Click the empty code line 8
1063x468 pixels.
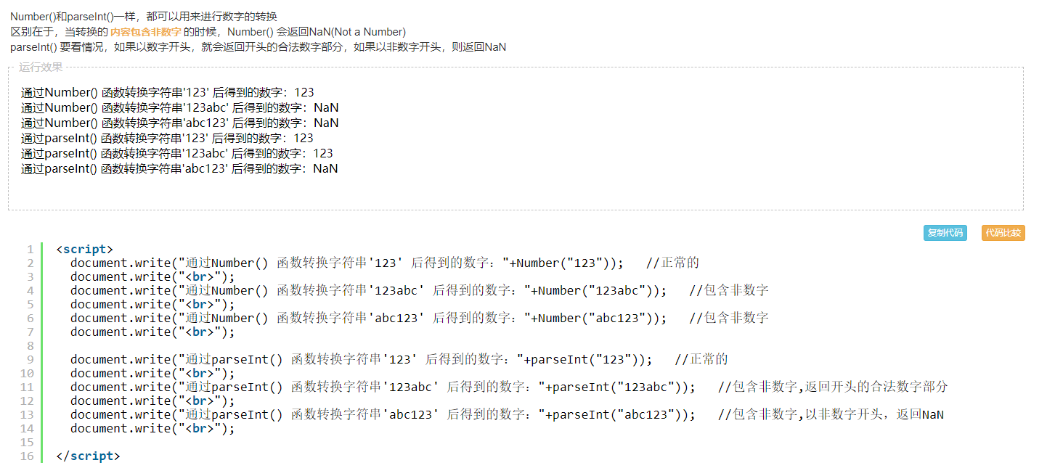click(508, 346)
